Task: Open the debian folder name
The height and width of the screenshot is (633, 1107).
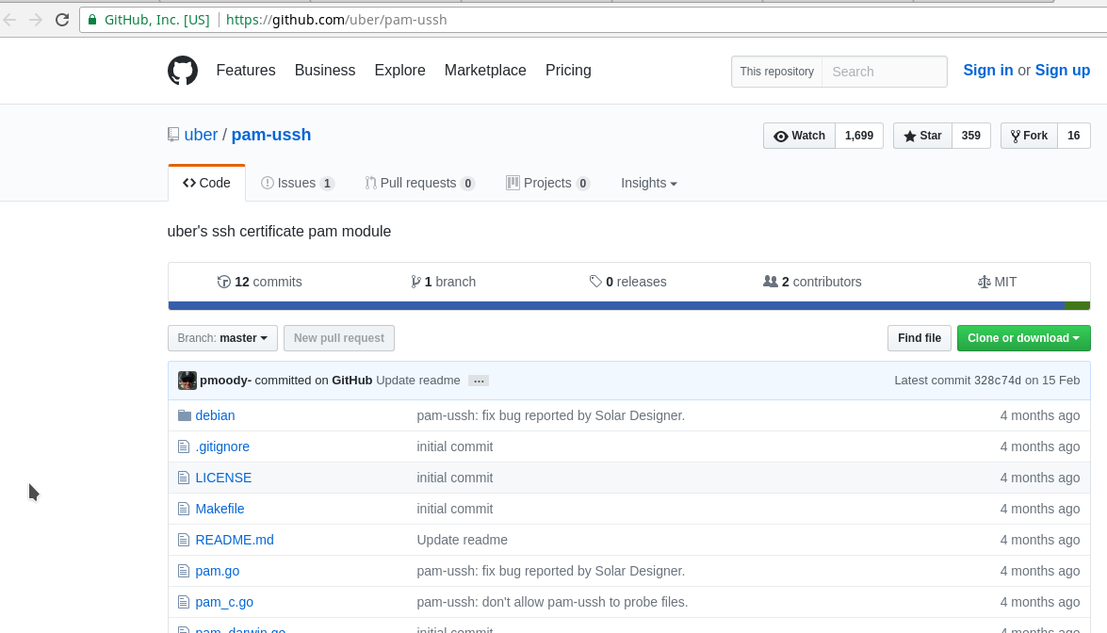Action: click(x=216, y=415)
